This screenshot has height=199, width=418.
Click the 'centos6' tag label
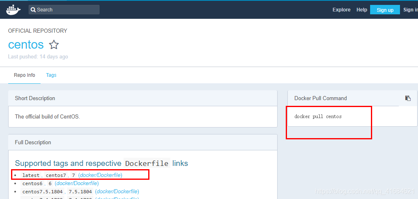tap(32, 183)
